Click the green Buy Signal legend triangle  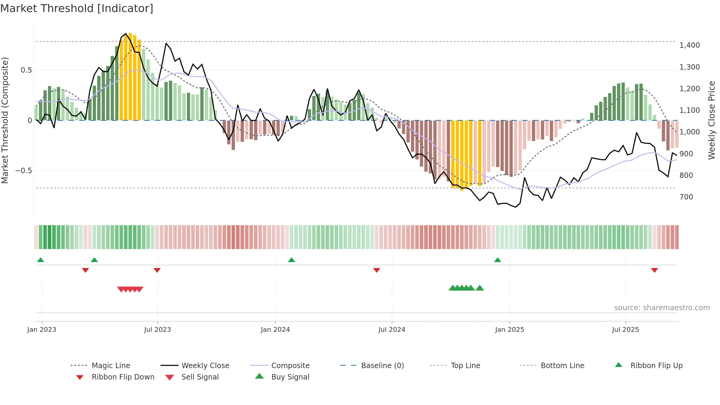tap(259, 376)
